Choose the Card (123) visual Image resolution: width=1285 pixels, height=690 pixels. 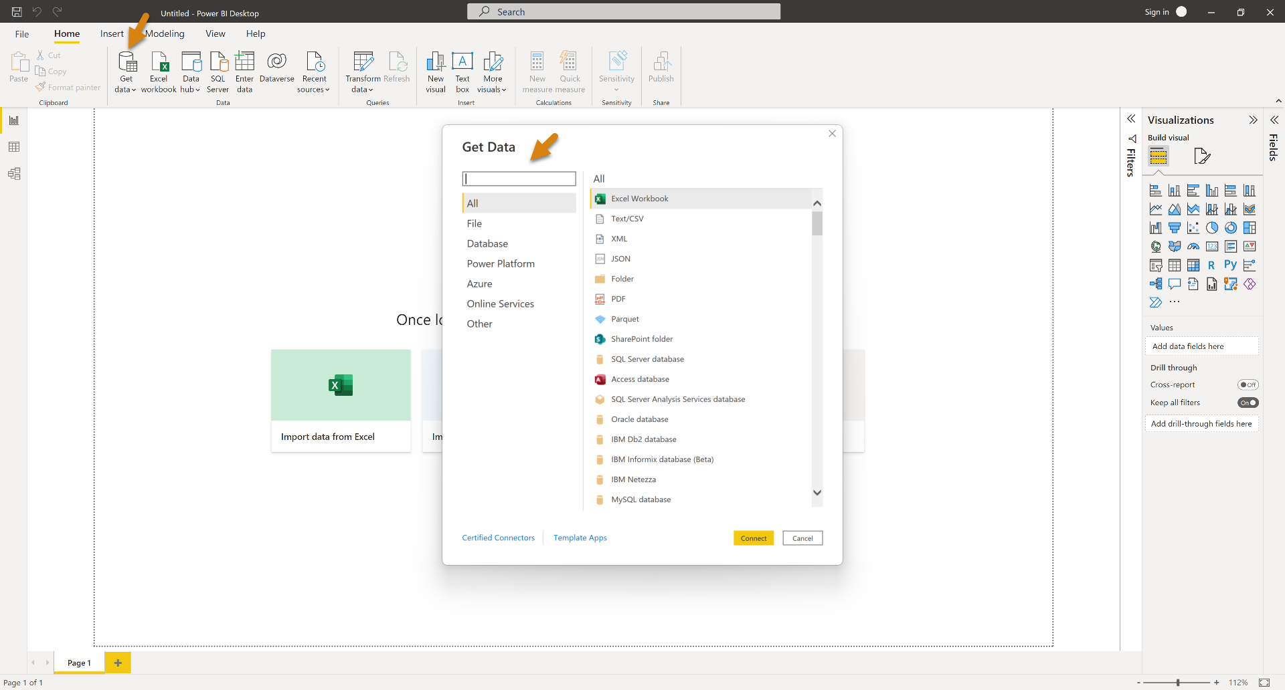tap(1212, 247)
